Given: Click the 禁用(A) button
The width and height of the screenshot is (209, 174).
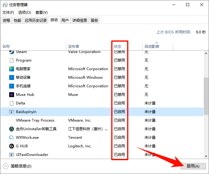Looking at the screenshot, I should click(x=193, y=166).
